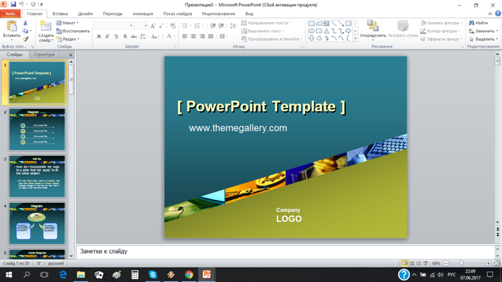Center text in the paragraph group
The width and height of the screenshot is (502, 282).
(193, 36)
